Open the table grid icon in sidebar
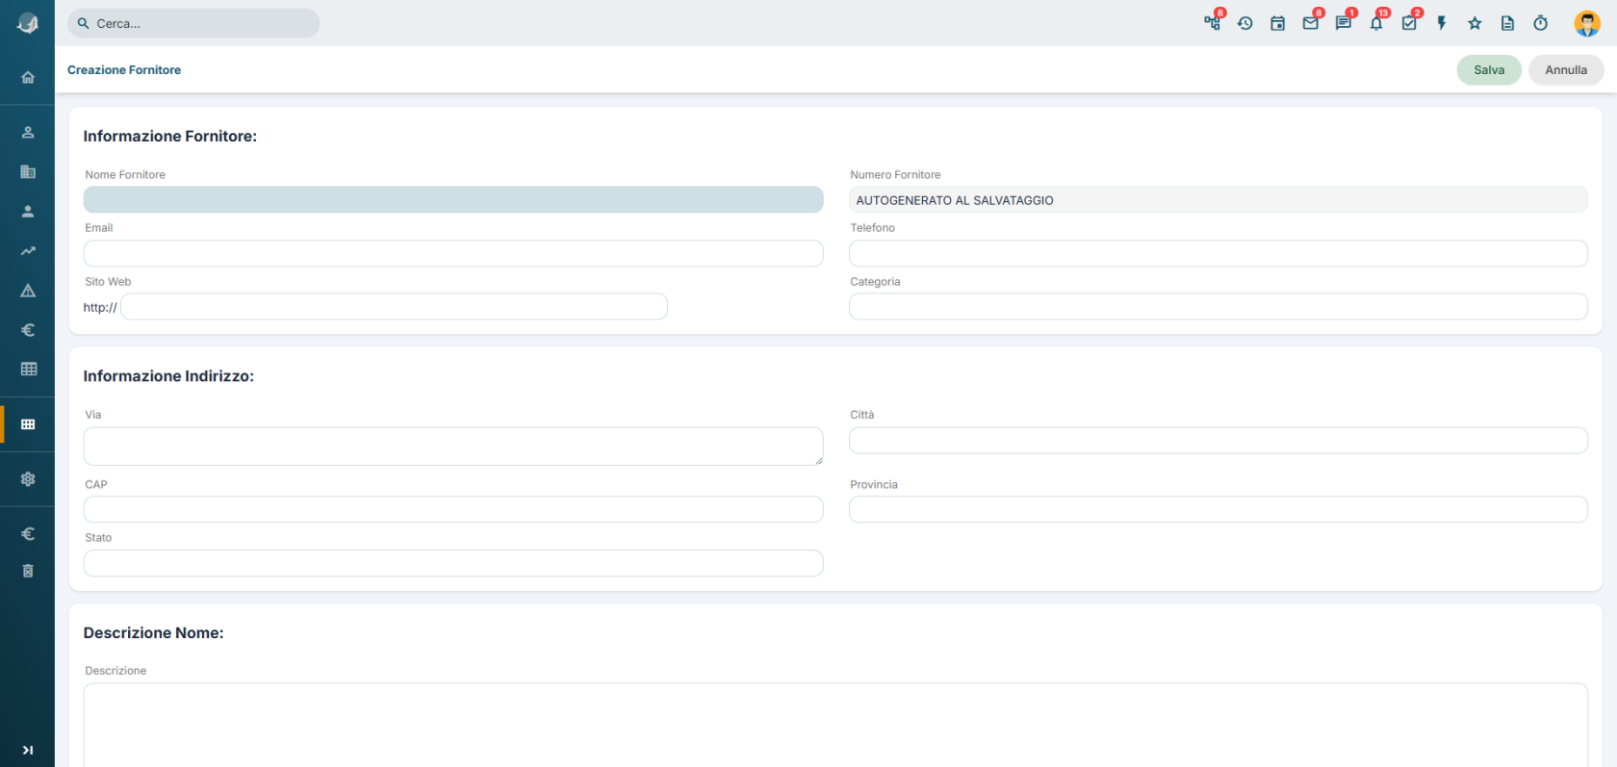The image size is (1617, 767). (x=29, y=369)
